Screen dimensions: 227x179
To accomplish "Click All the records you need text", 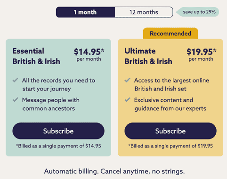I will pyautogui.click(x=58, y=84).
